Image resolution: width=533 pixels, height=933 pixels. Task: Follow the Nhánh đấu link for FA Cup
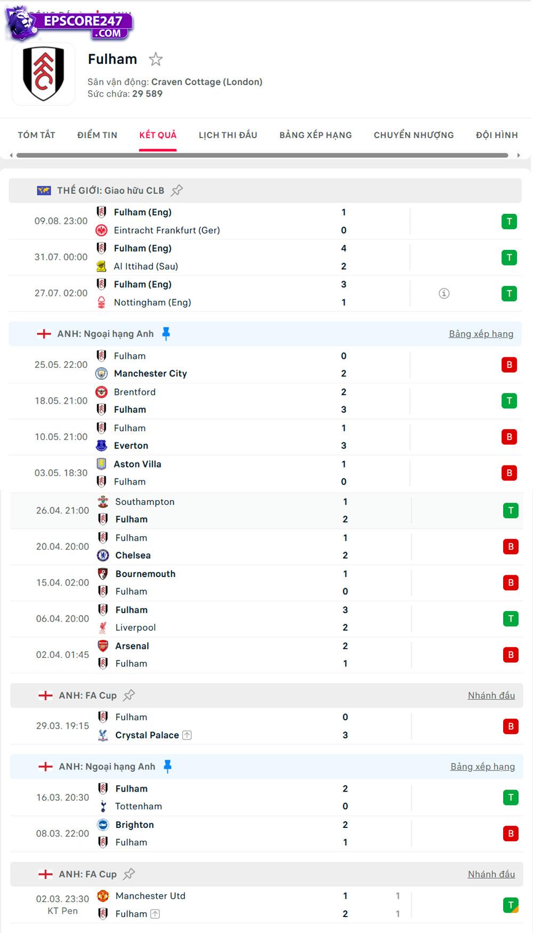491,695
